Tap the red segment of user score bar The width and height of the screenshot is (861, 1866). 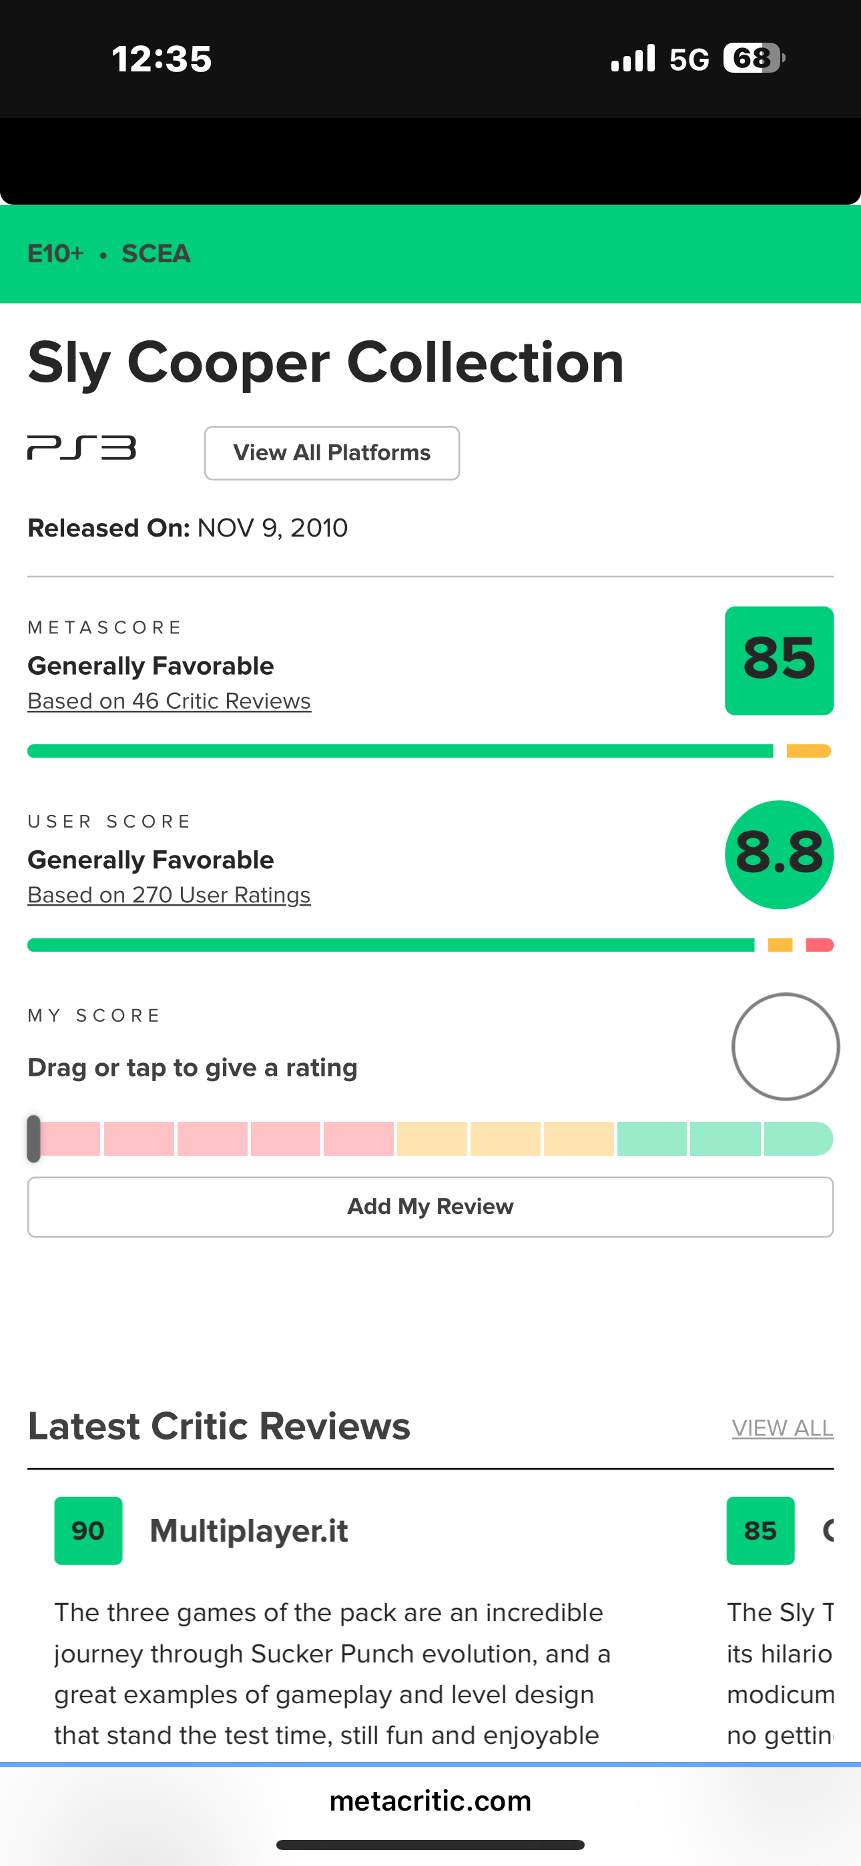click(x=820, y=944)
